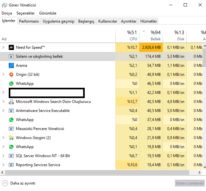Select the Arama process name

21,65
